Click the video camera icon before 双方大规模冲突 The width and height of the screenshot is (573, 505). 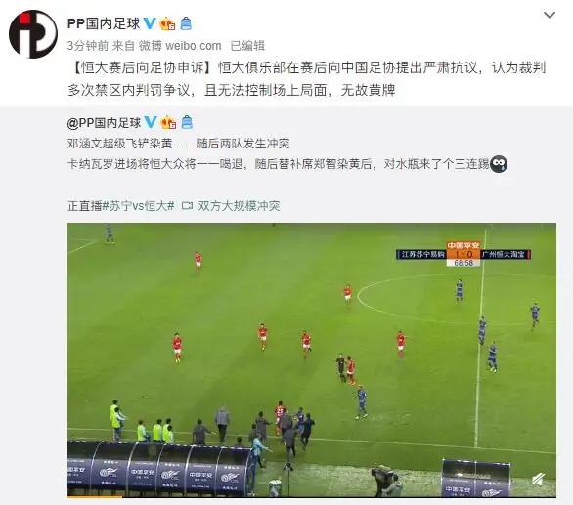point(187,206)
